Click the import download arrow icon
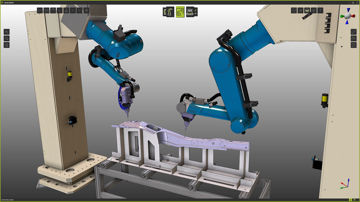This screenshot has height=202, width=360. (x=60, y=11)
